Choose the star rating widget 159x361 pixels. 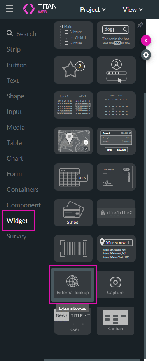(x=73, y=70)
